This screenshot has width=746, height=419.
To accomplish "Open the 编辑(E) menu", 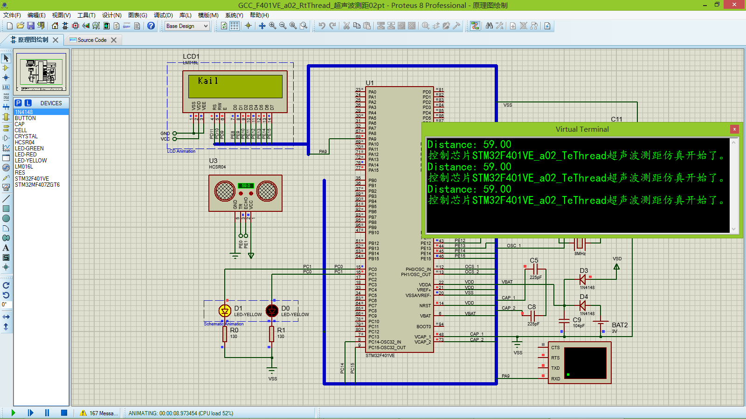I will tap(36, 15).
